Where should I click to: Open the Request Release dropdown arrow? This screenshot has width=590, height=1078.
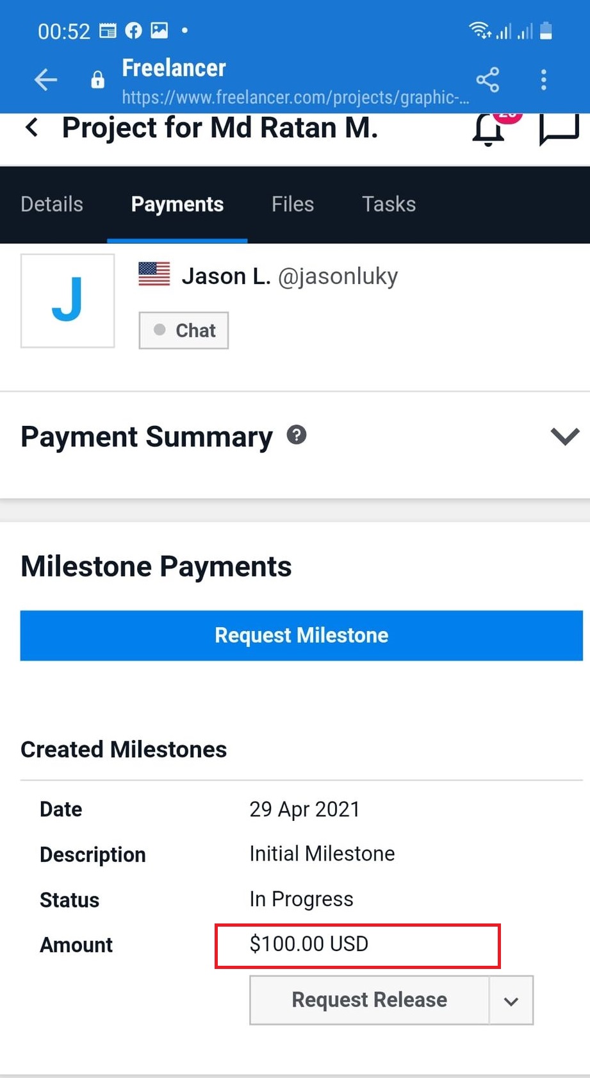(x=511, y=1000)
